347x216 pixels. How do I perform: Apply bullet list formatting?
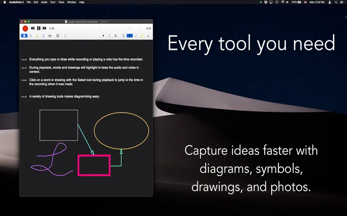pyautogui.click(x=103, y=36)
